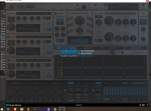Viewport: 151px width, 111px height.
Task: Switch to the Glitch Seq tab
Action: 66,48
